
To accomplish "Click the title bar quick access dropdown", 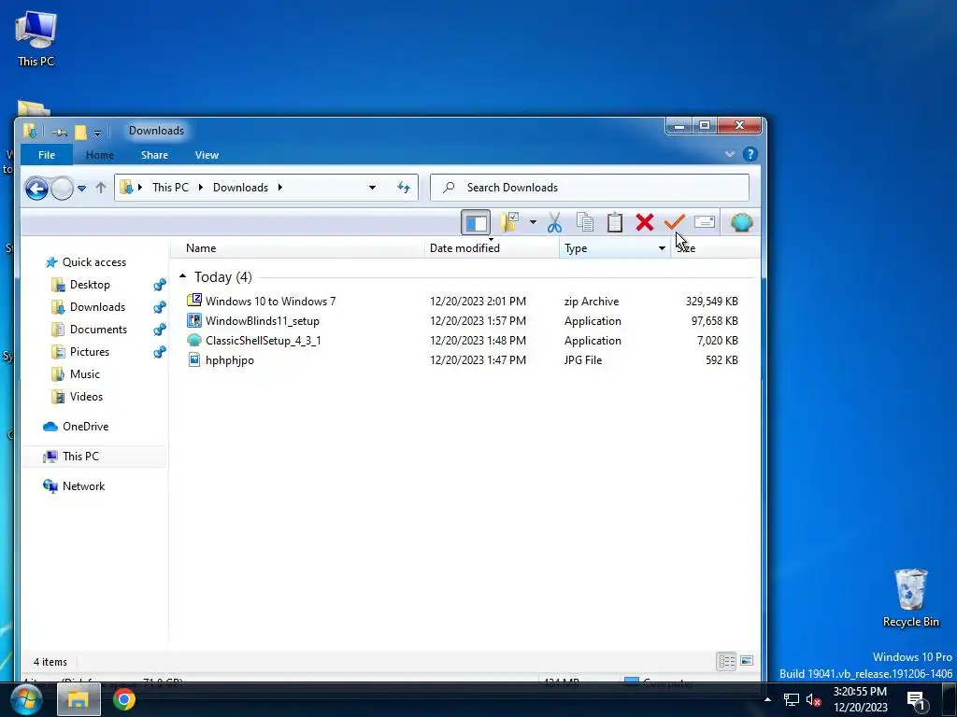I will pyautogui.click(x=97, y=133).
